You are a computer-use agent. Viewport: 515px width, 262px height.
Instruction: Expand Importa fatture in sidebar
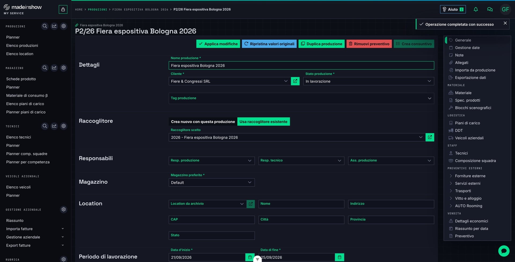coord(35,229)
